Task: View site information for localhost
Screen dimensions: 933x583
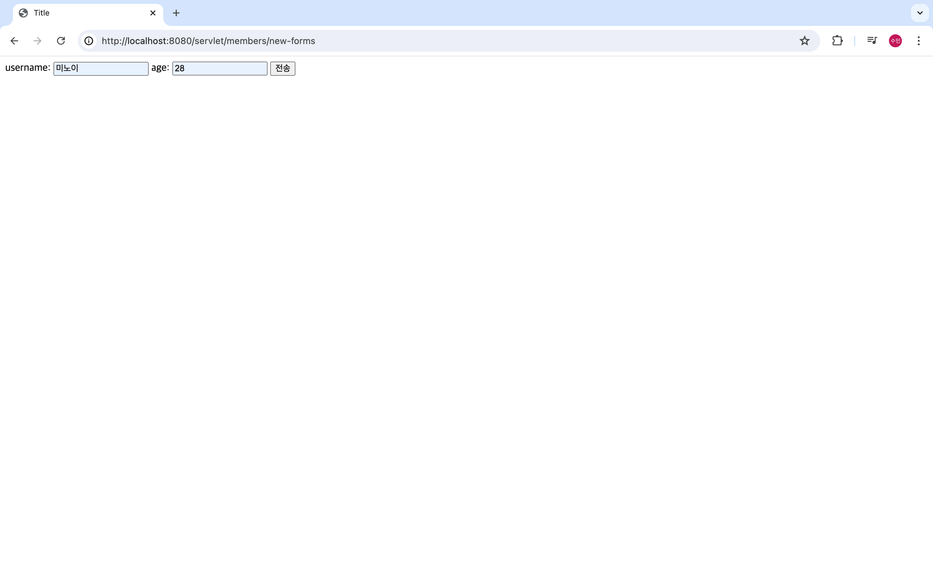Action: 89,41
